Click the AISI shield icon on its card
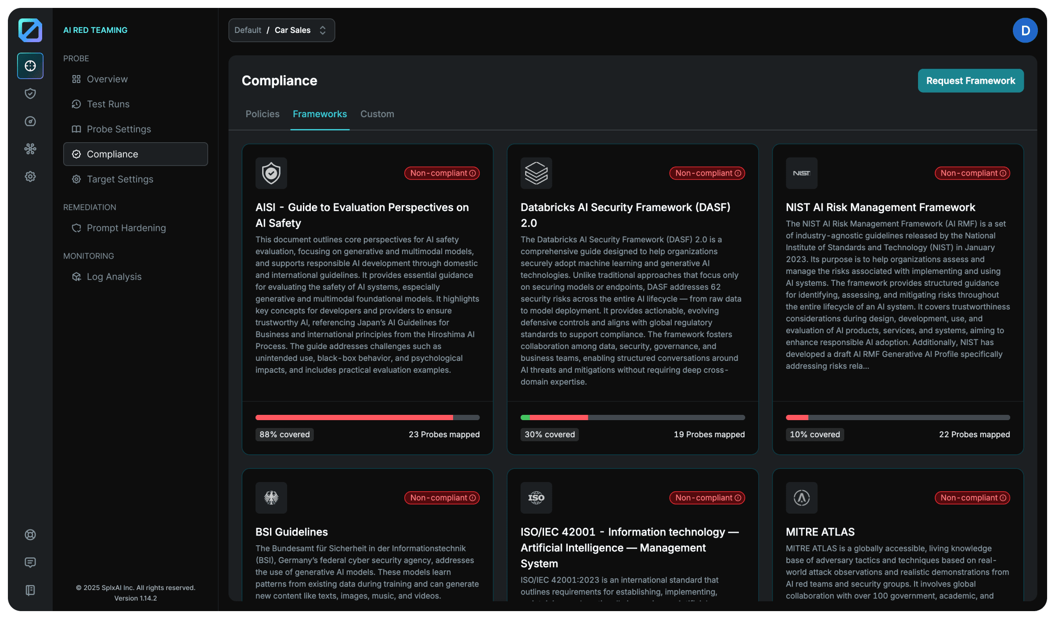This screenshot has height=619, width=1055. click(x=271, y=173)
